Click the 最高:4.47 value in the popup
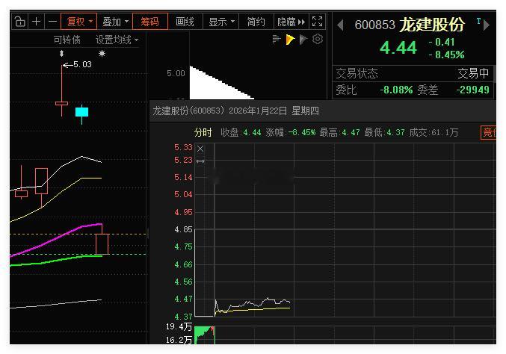 339,132
